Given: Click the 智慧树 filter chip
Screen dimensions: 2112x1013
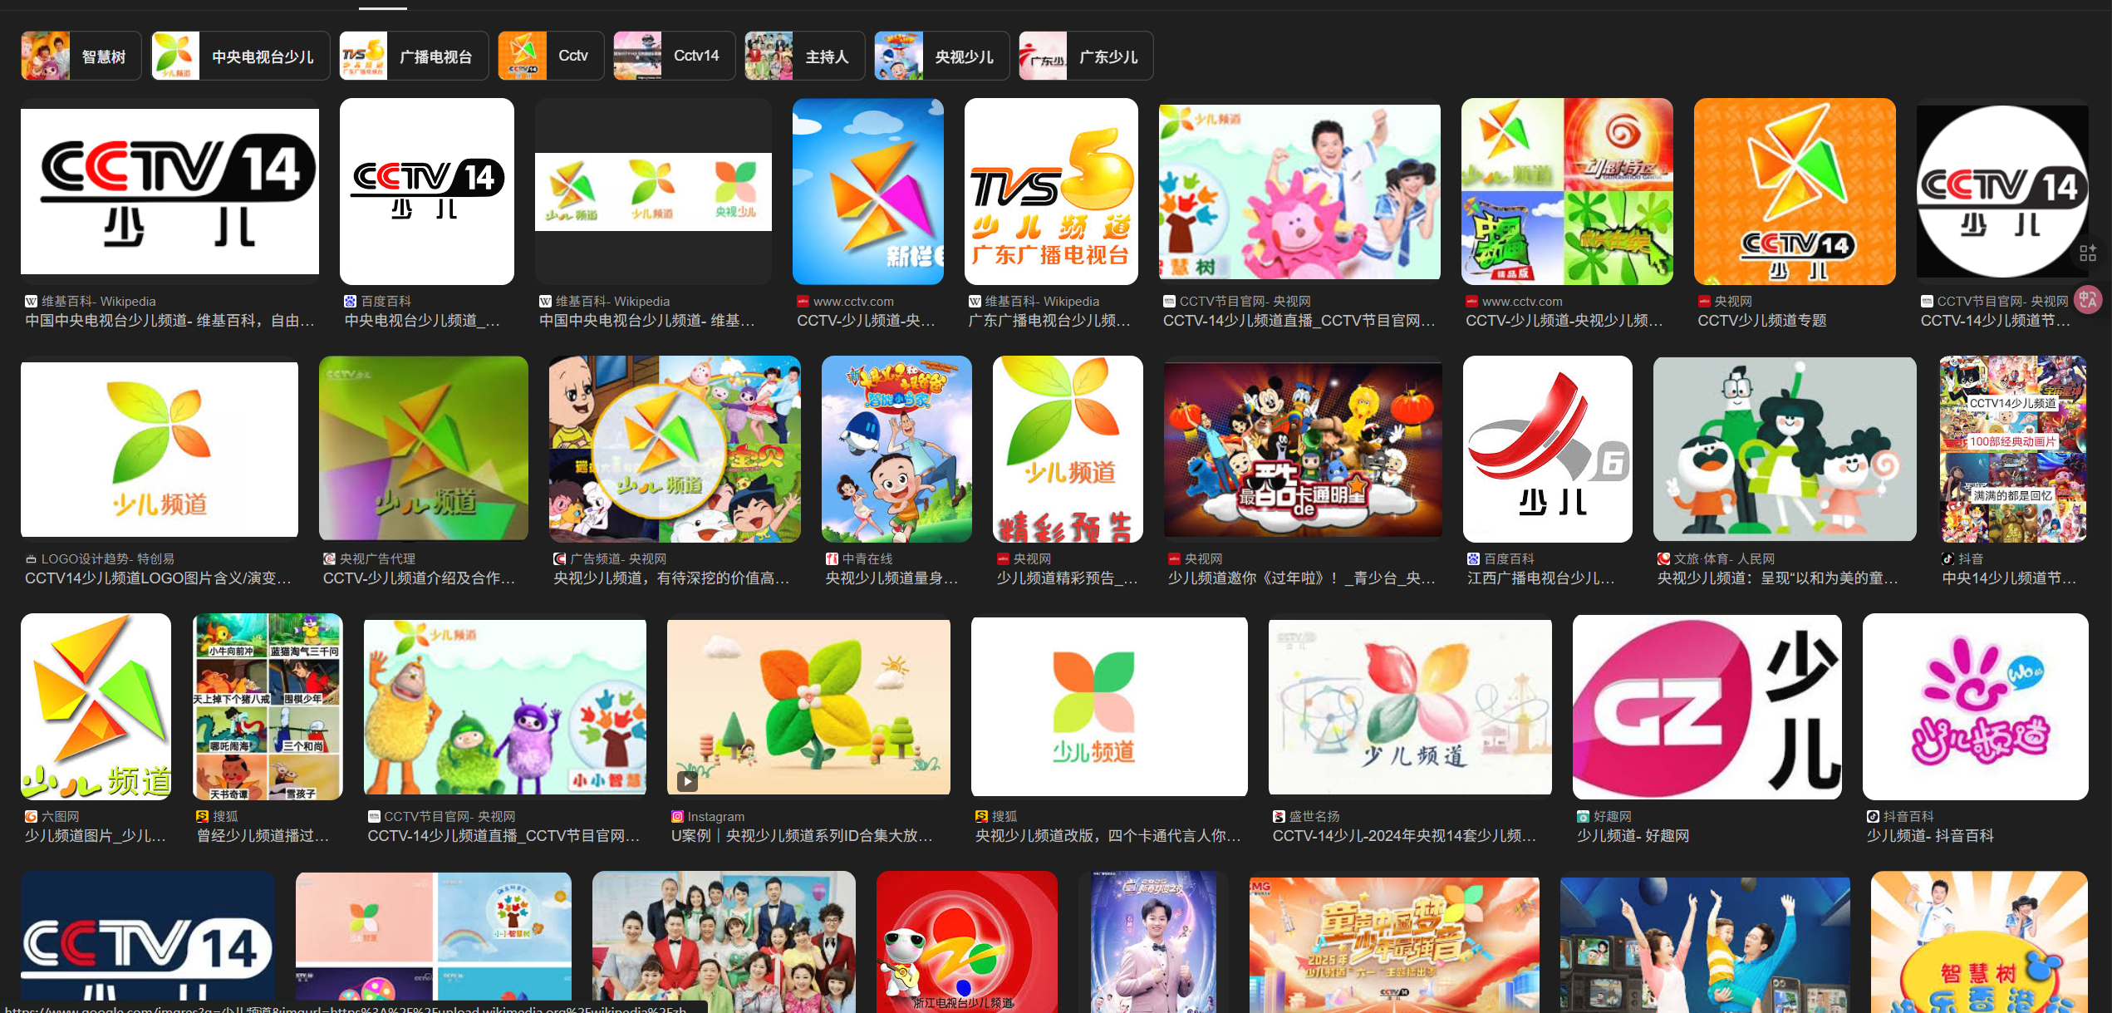Looking at the screenshot, I should point(81,57).
